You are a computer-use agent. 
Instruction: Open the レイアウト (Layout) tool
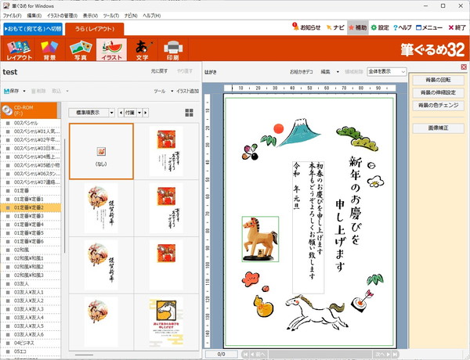pyautogui.click(x=19, y=49)
